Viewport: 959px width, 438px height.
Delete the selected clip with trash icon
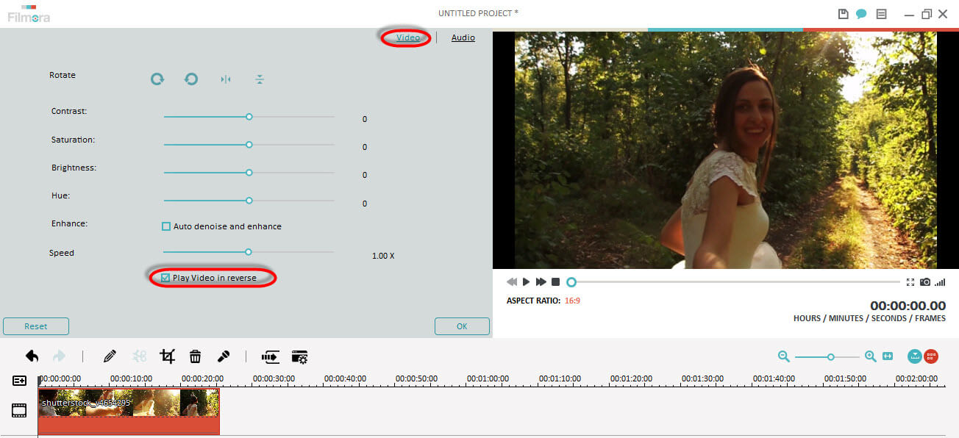[x=195, y=356]
